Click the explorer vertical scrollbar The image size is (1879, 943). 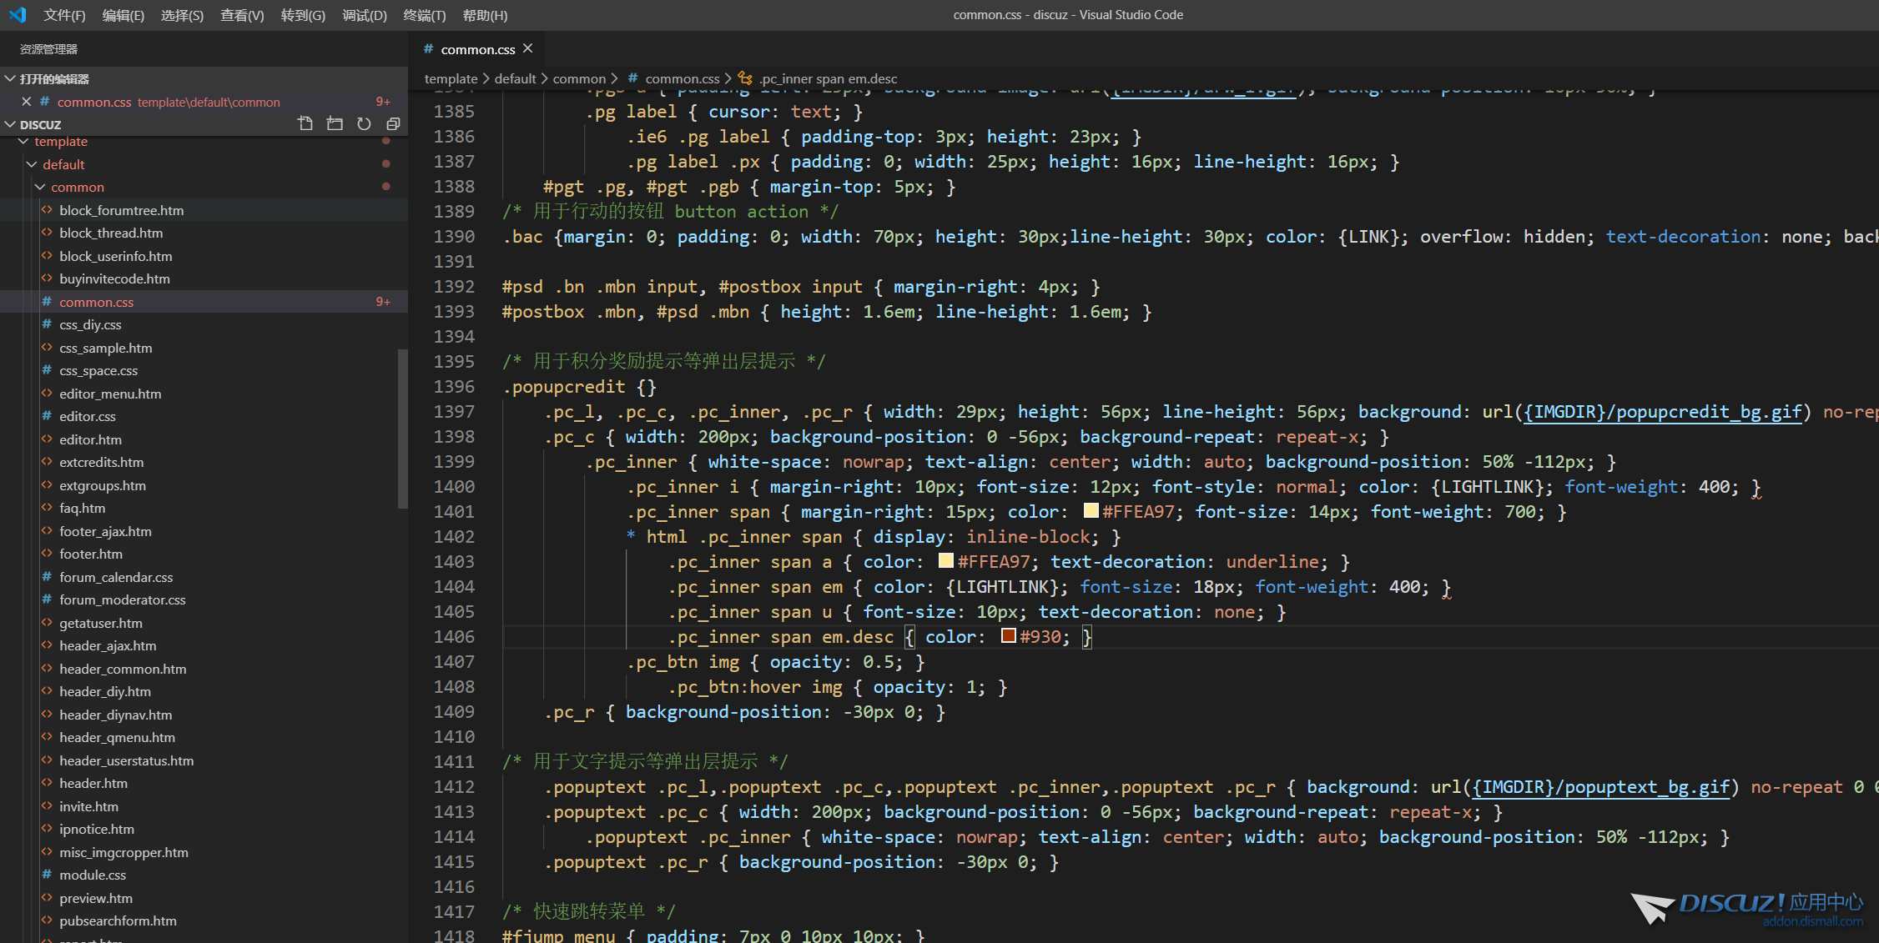click(403, 429)
